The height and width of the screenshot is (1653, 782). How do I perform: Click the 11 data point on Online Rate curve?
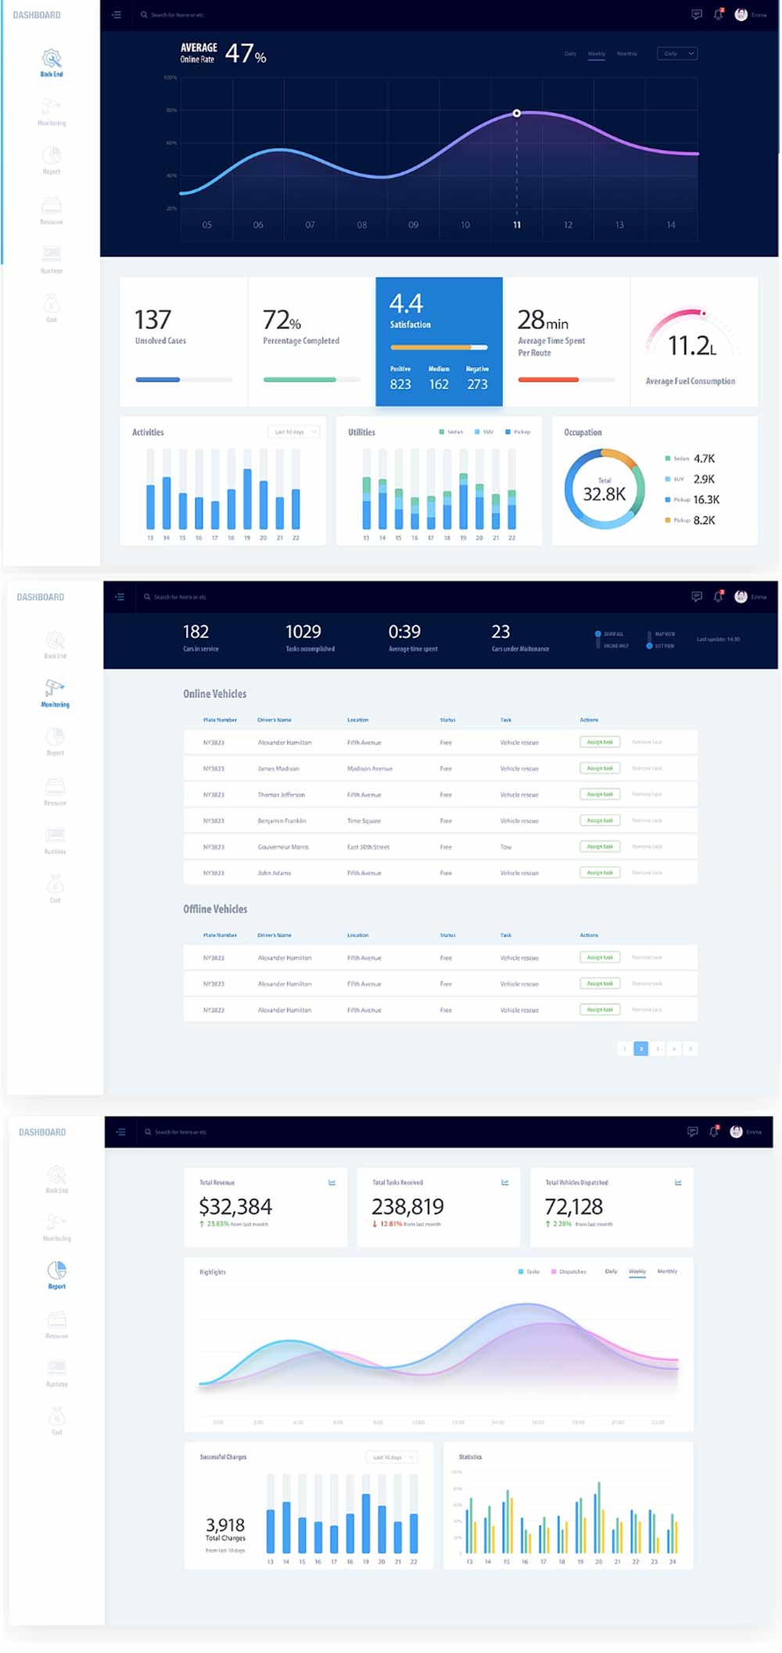pos(517,113)
